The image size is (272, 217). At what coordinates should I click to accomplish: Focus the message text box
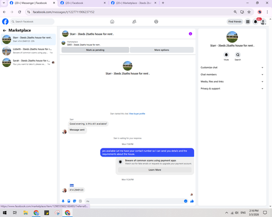(x=134, y=201)
